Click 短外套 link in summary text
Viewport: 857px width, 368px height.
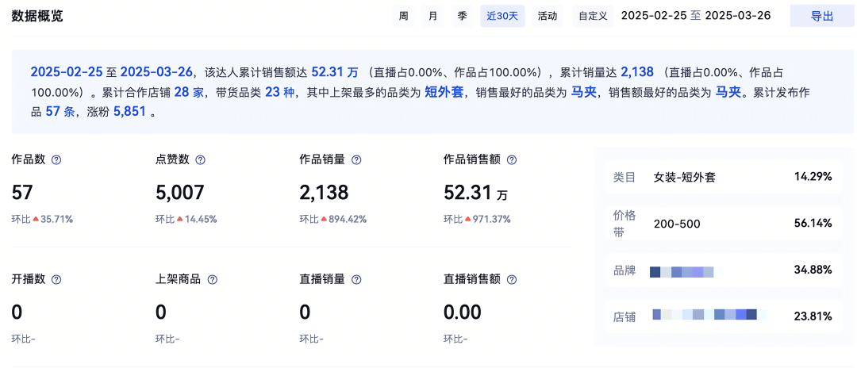444,92
